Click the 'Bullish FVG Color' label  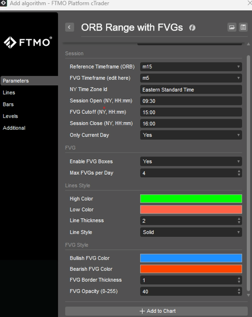click(x=89, y=258)
